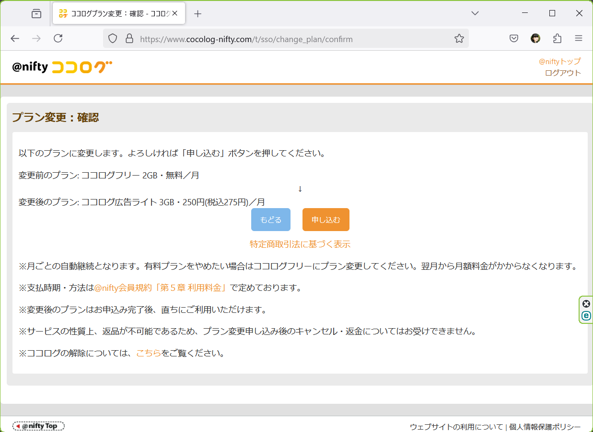Click the @nifty Top footer badge
Screen dimensions: 593x432
(x=38, y=426)
